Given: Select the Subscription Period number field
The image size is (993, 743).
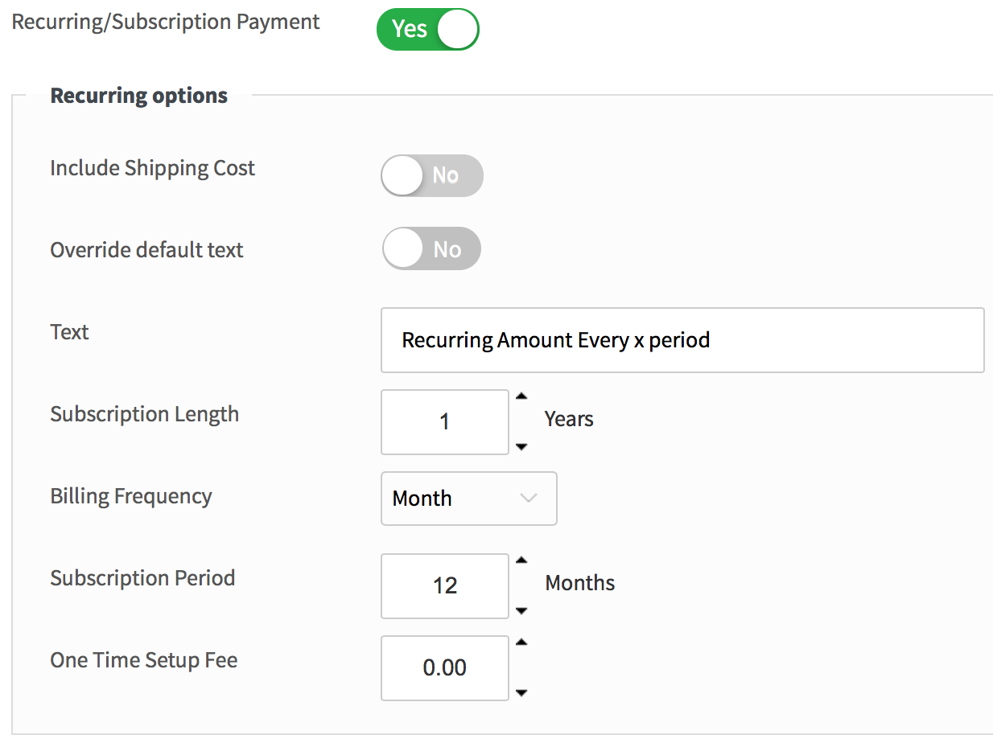Looking at the screenshot, I should click(x=444, y=585).
